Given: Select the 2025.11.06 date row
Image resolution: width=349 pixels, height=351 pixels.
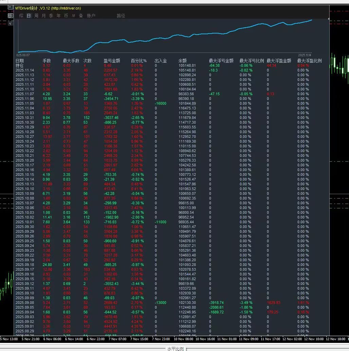Looking at the screenshot, I should coord(25,99).
